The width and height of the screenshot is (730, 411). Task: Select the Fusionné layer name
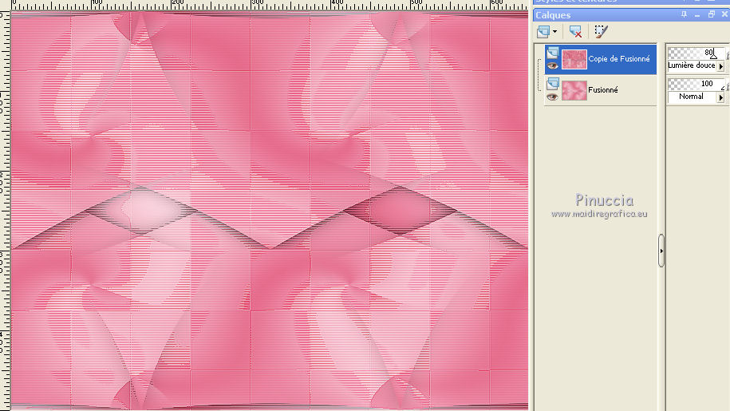click(603, 90)
